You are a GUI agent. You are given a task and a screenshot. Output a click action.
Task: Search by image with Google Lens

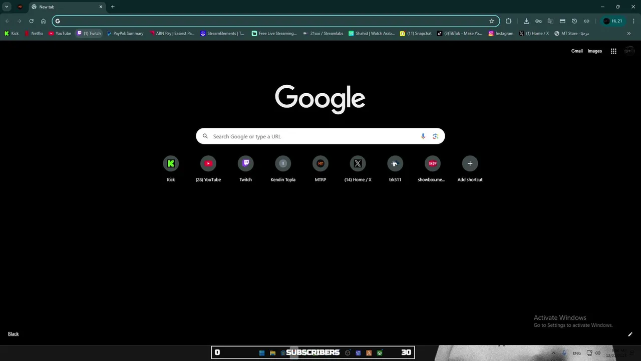pos(435,136)
